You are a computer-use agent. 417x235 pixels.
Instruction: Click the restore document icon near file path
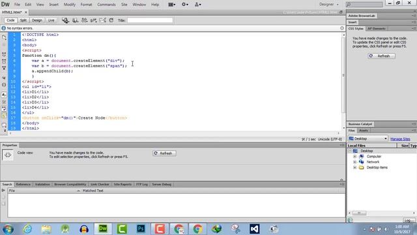click(x=341, y=12)
